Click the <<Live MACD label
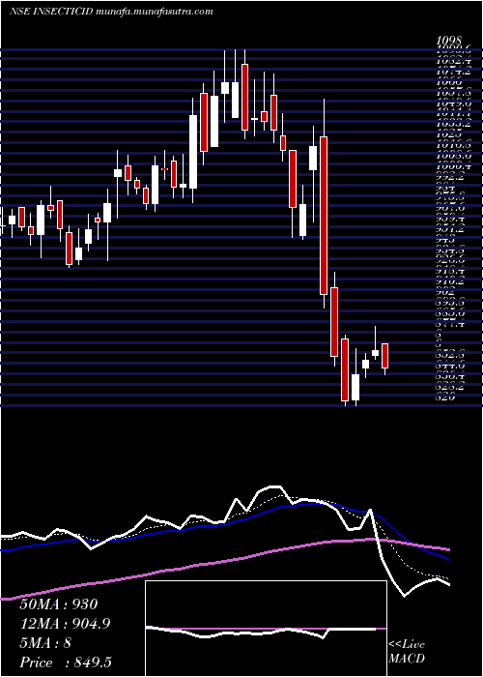483x677 pixels. 407,653
